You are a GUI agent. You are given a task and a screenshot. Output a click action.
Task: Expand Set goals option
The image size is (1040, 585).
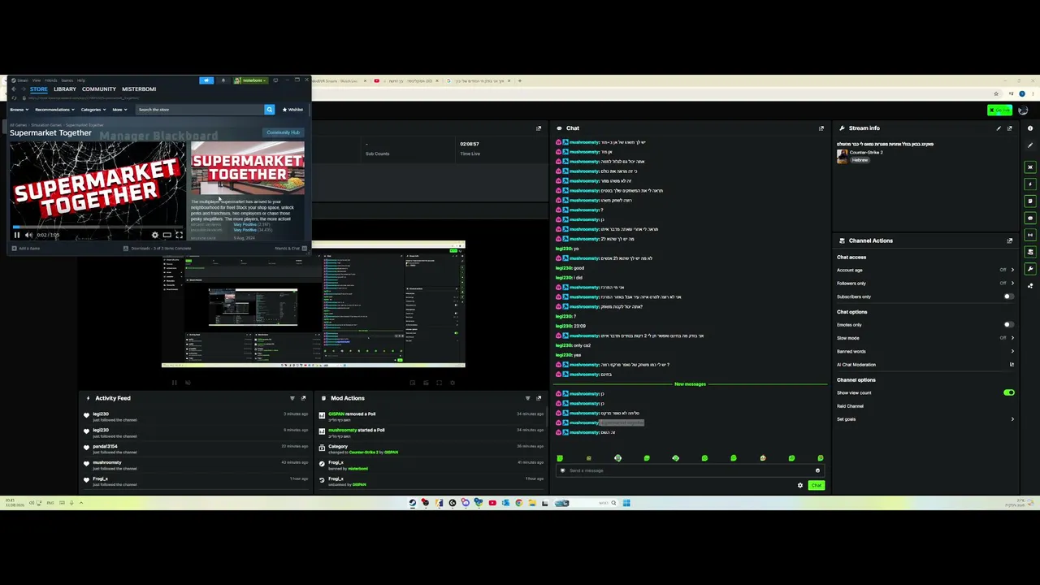click(1012, 419)
